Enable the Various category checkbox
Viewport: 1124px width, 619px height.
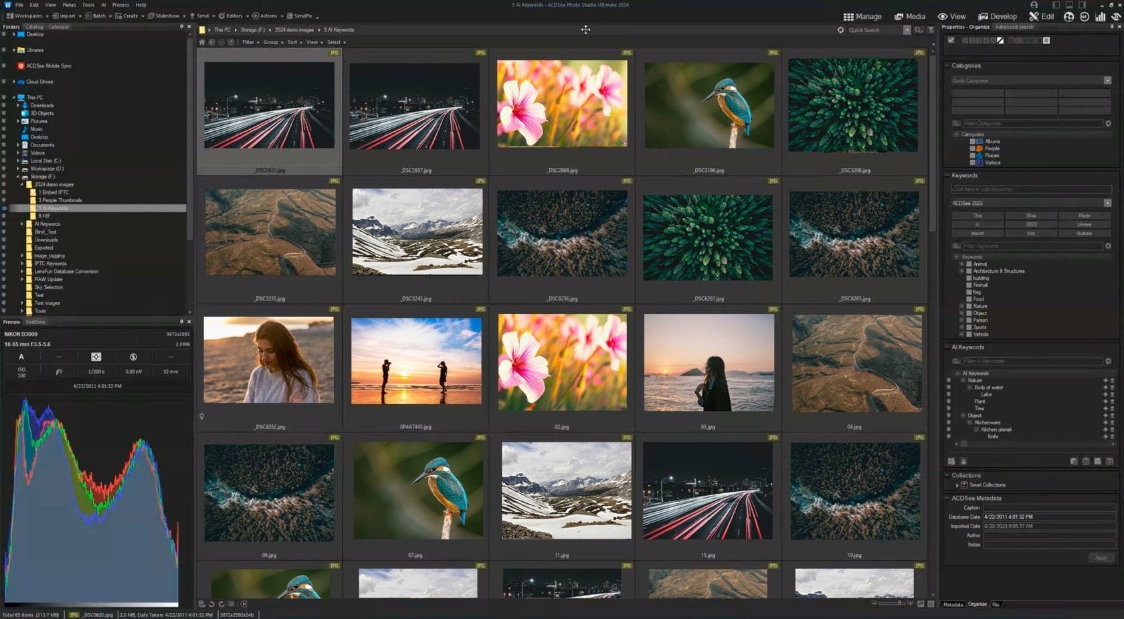(x=972, y=163)
